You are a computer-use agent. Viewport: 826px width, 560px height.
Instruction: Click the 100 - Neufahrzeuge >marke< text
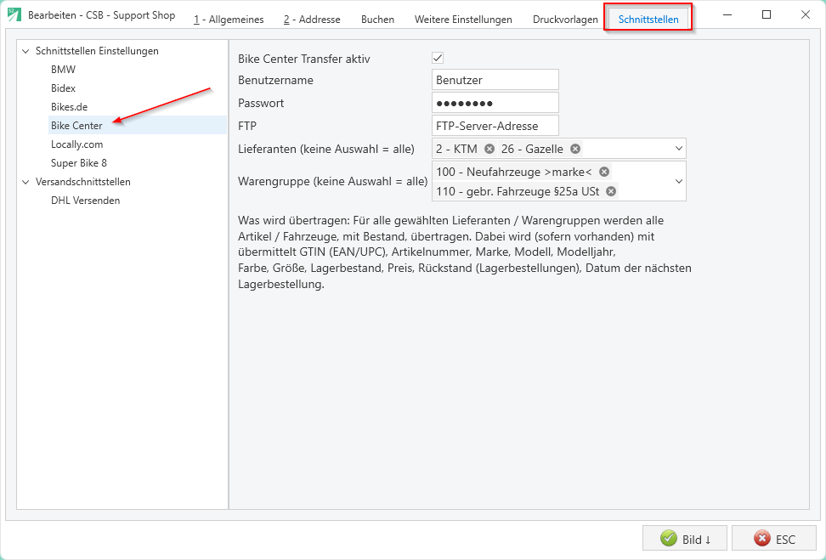coord(514,172)
